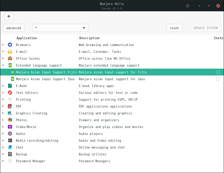Viewport: 224px width, 173px height.
Task: Expand the Browsers category
Action: tap(3, 45)
